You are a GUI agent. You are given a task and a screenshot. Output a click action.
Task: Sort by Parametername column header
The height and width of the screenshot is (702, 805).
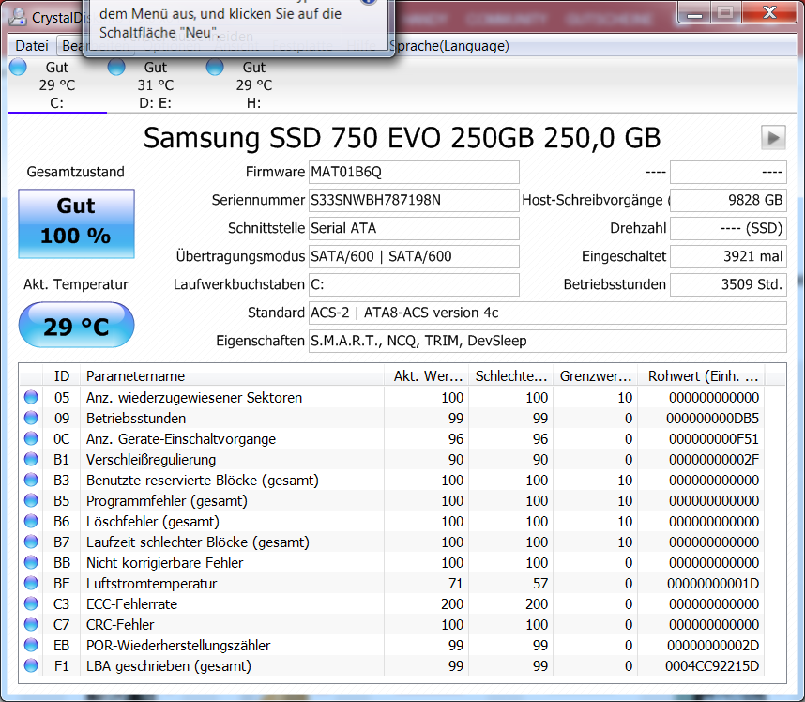coord(232,376)
